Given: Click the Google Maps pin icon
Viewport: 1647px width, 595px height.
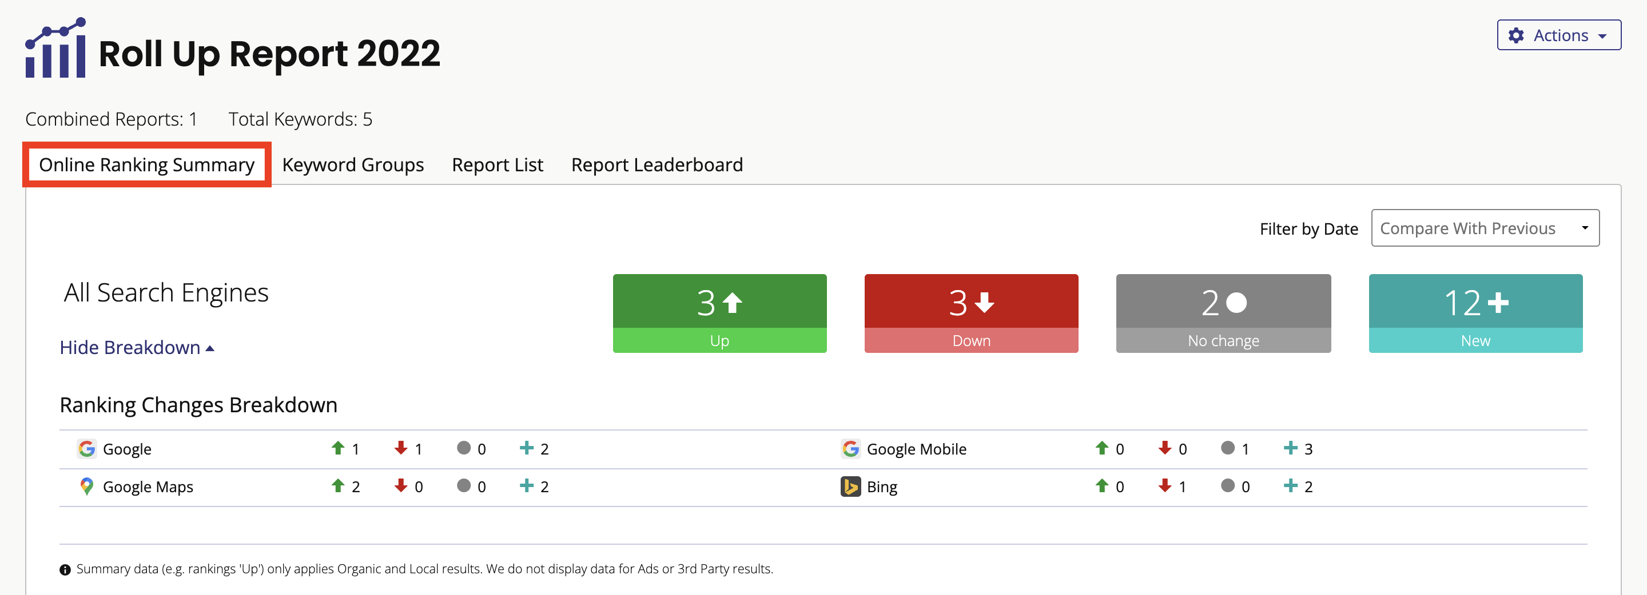Looking at the screenshot, I should pos(86,487).
